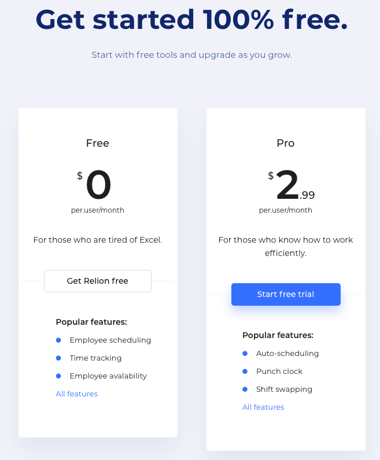
Task: Click the Get Relion free button
Action: click(x=98, y=281)
